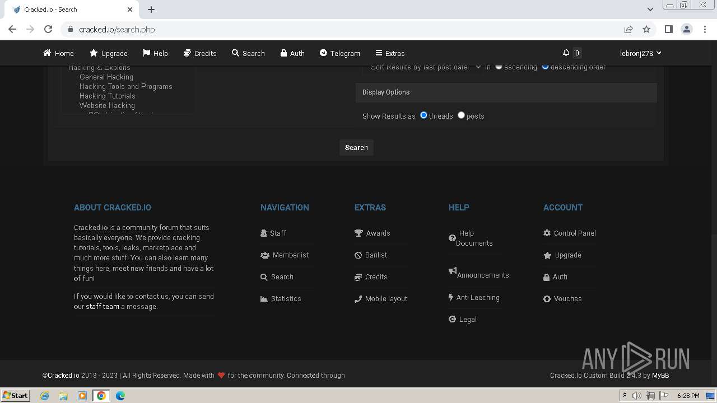717x403 pixels.
Task: Open the Telegram nav link
Action: coord(339,53)
